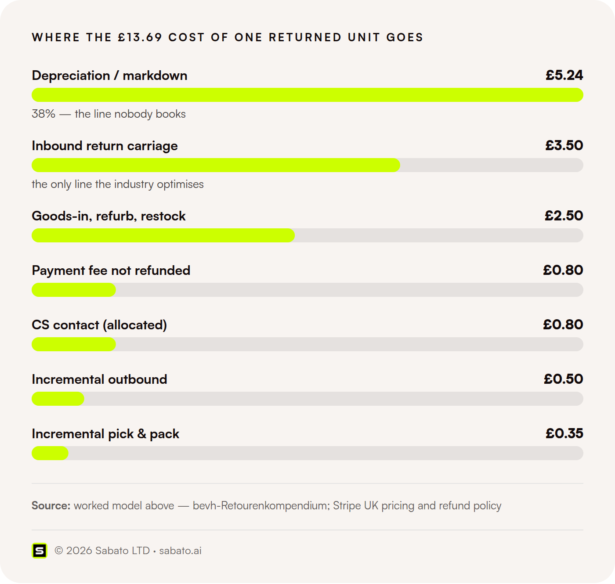The width and height of the screenshot is (615, 584).
Task: Click the CS contact (allocated) bar
Action: tap(307, 344)
